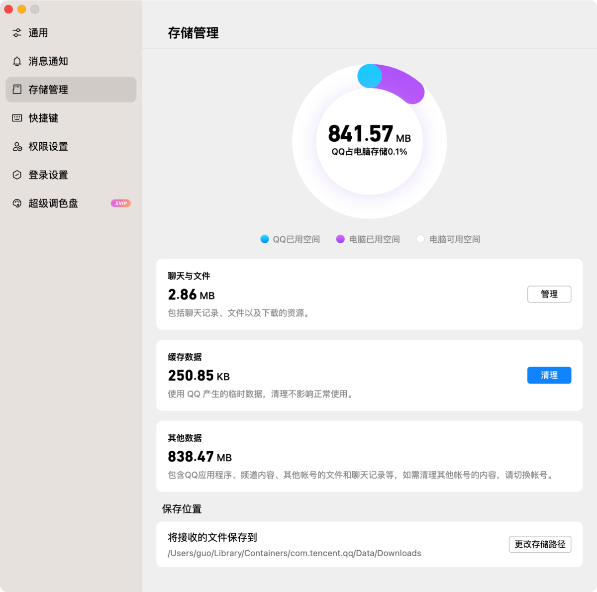Click the 更改存储路径 button

540,544
